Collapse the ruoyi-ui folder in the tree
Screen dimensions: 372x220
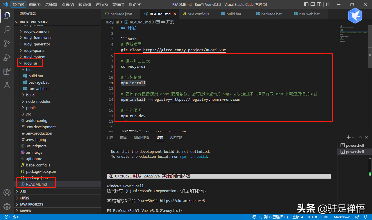tap(58, 63)
